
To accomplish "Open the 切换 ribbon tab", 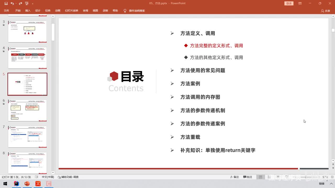I will tap(48, 11).
